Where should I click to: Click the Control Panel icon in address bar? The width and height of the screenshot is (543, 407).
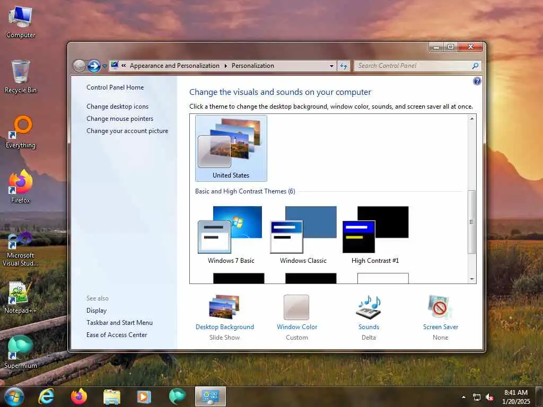[115, 65]
